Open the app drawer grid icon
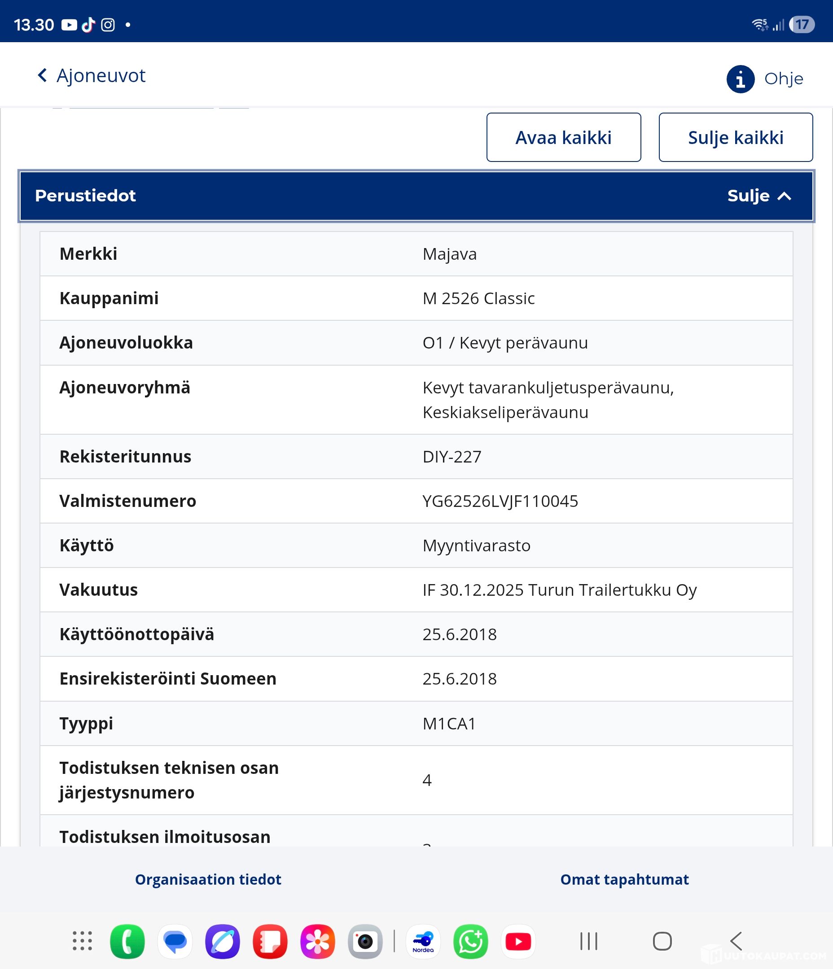The image size is (833, 969). point(82,941)
